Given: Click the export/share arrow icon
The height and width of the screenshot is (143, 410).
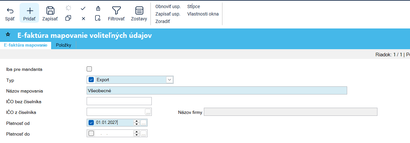Looking at the screenshot, I should coord(98,8).
